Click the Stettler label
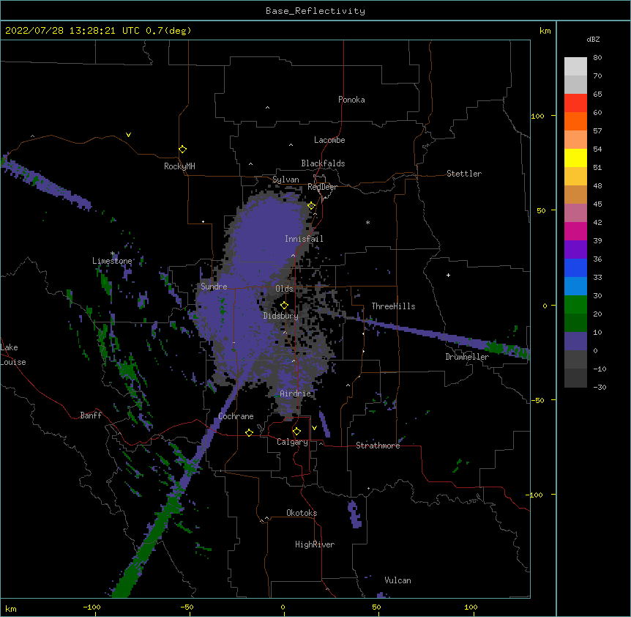The image size is (631, 617). point(464,174)
